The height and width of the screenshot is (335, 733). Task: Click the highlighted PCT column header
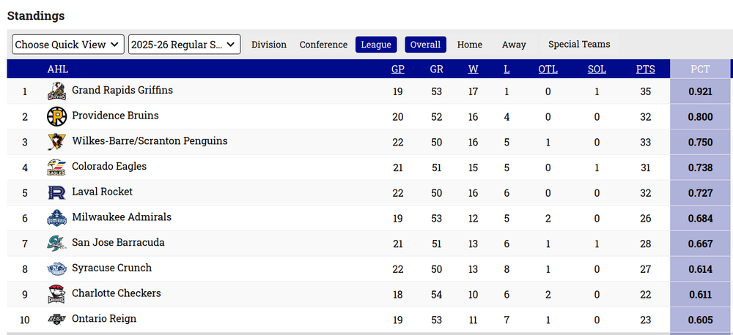coord(700,69)
